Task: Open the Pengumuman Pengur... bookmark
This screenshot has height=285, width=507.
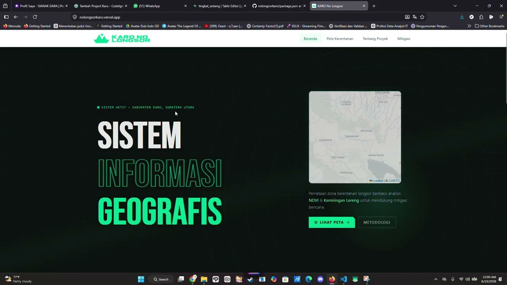Action: 430,26
